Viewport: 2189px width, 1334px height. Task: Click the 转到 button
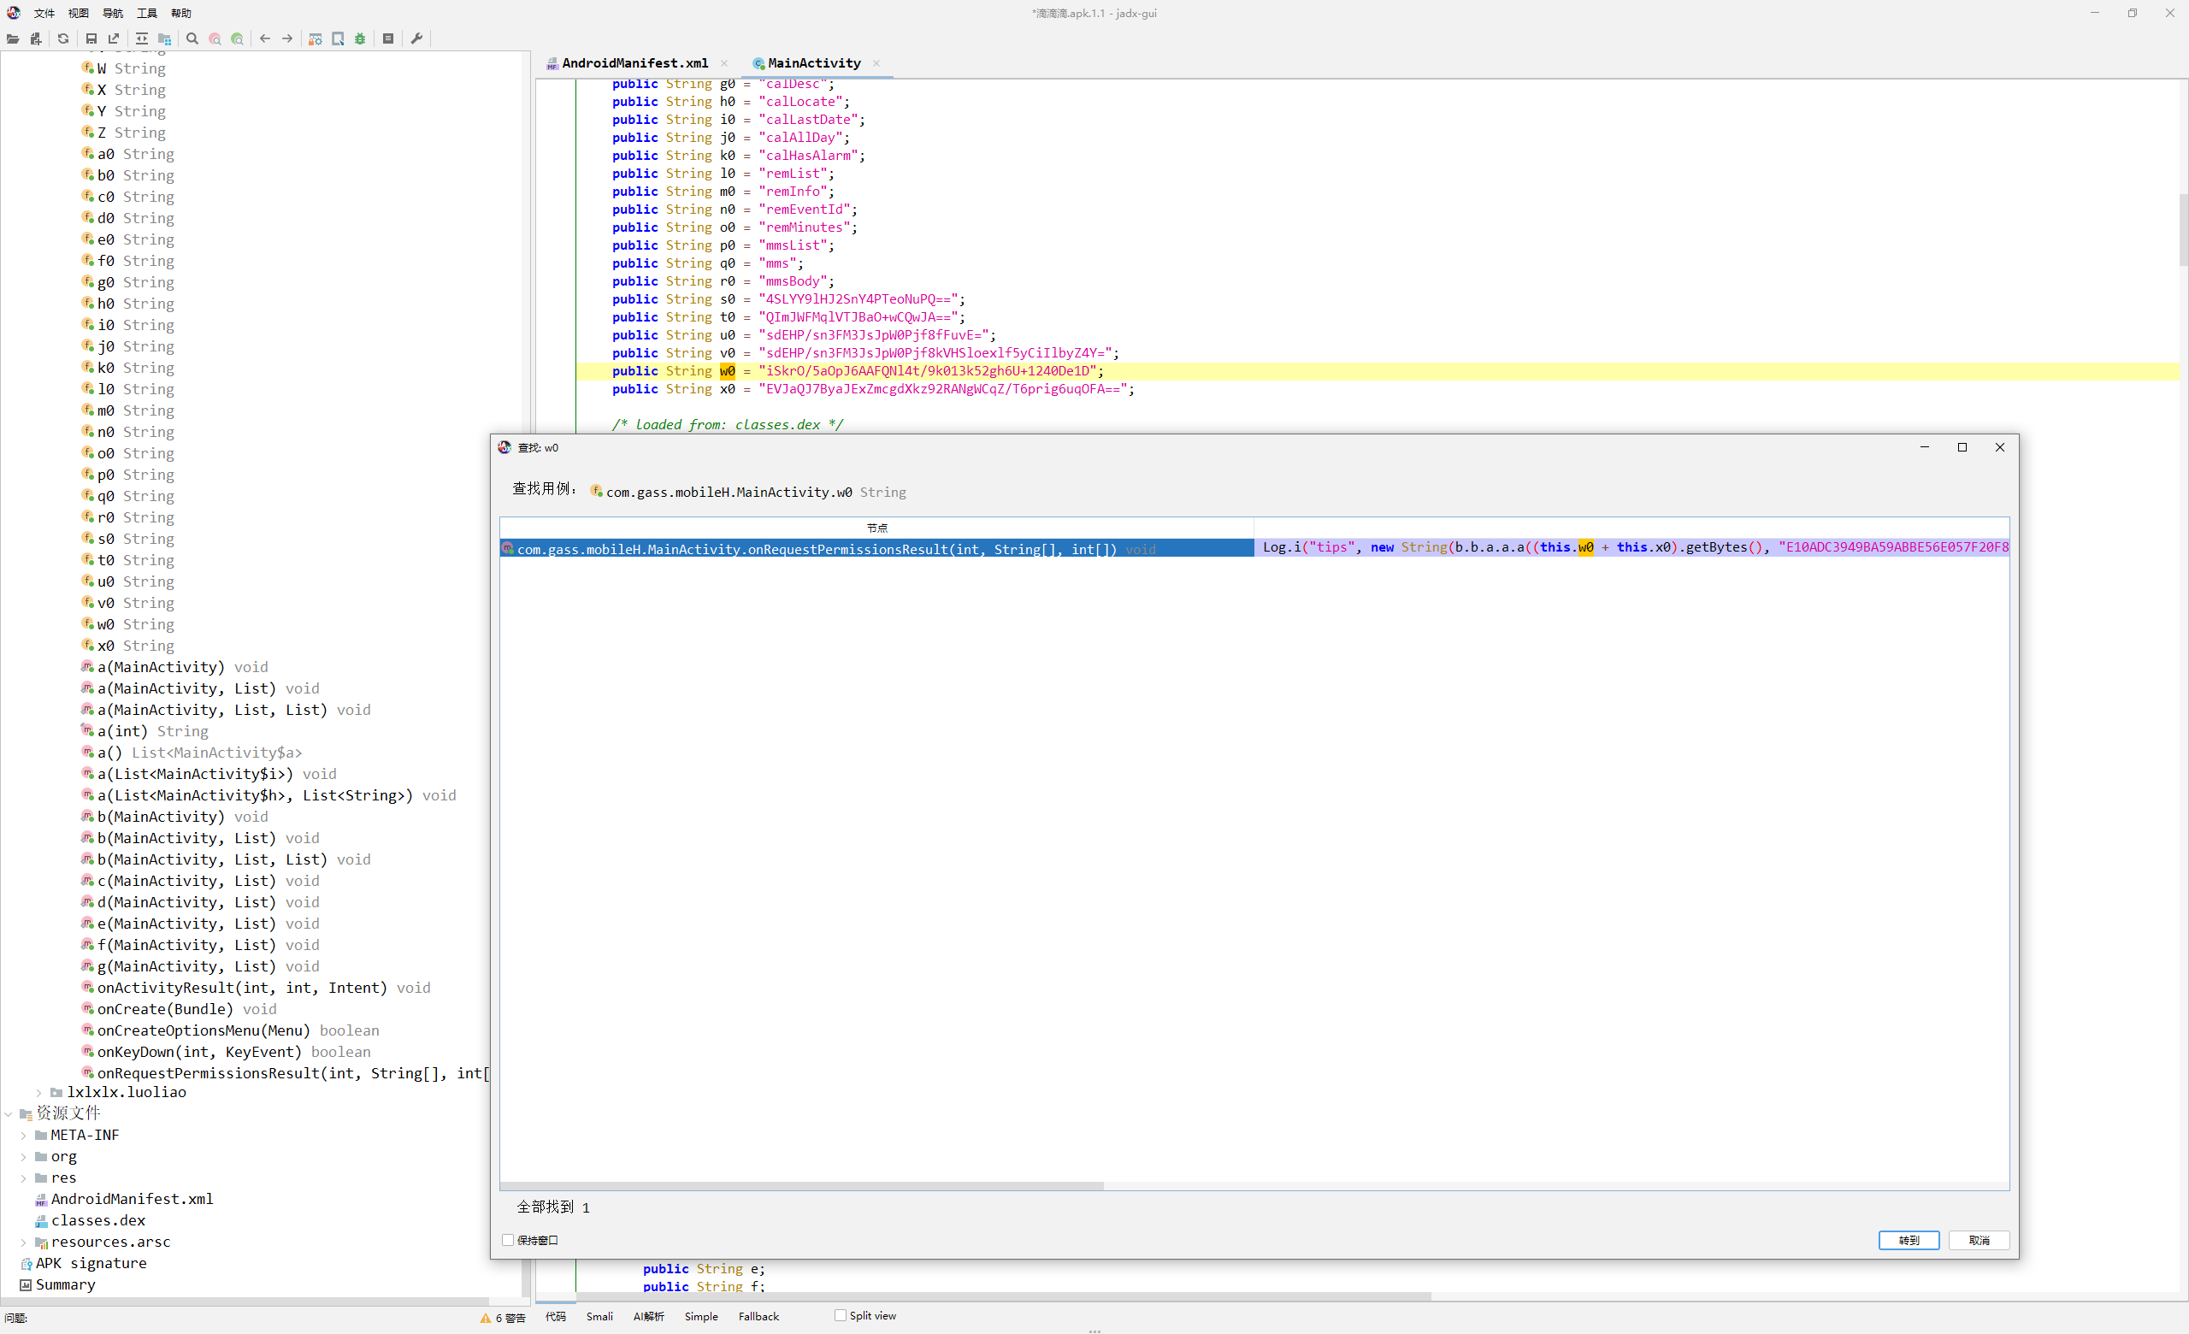click(1909, 1240)
